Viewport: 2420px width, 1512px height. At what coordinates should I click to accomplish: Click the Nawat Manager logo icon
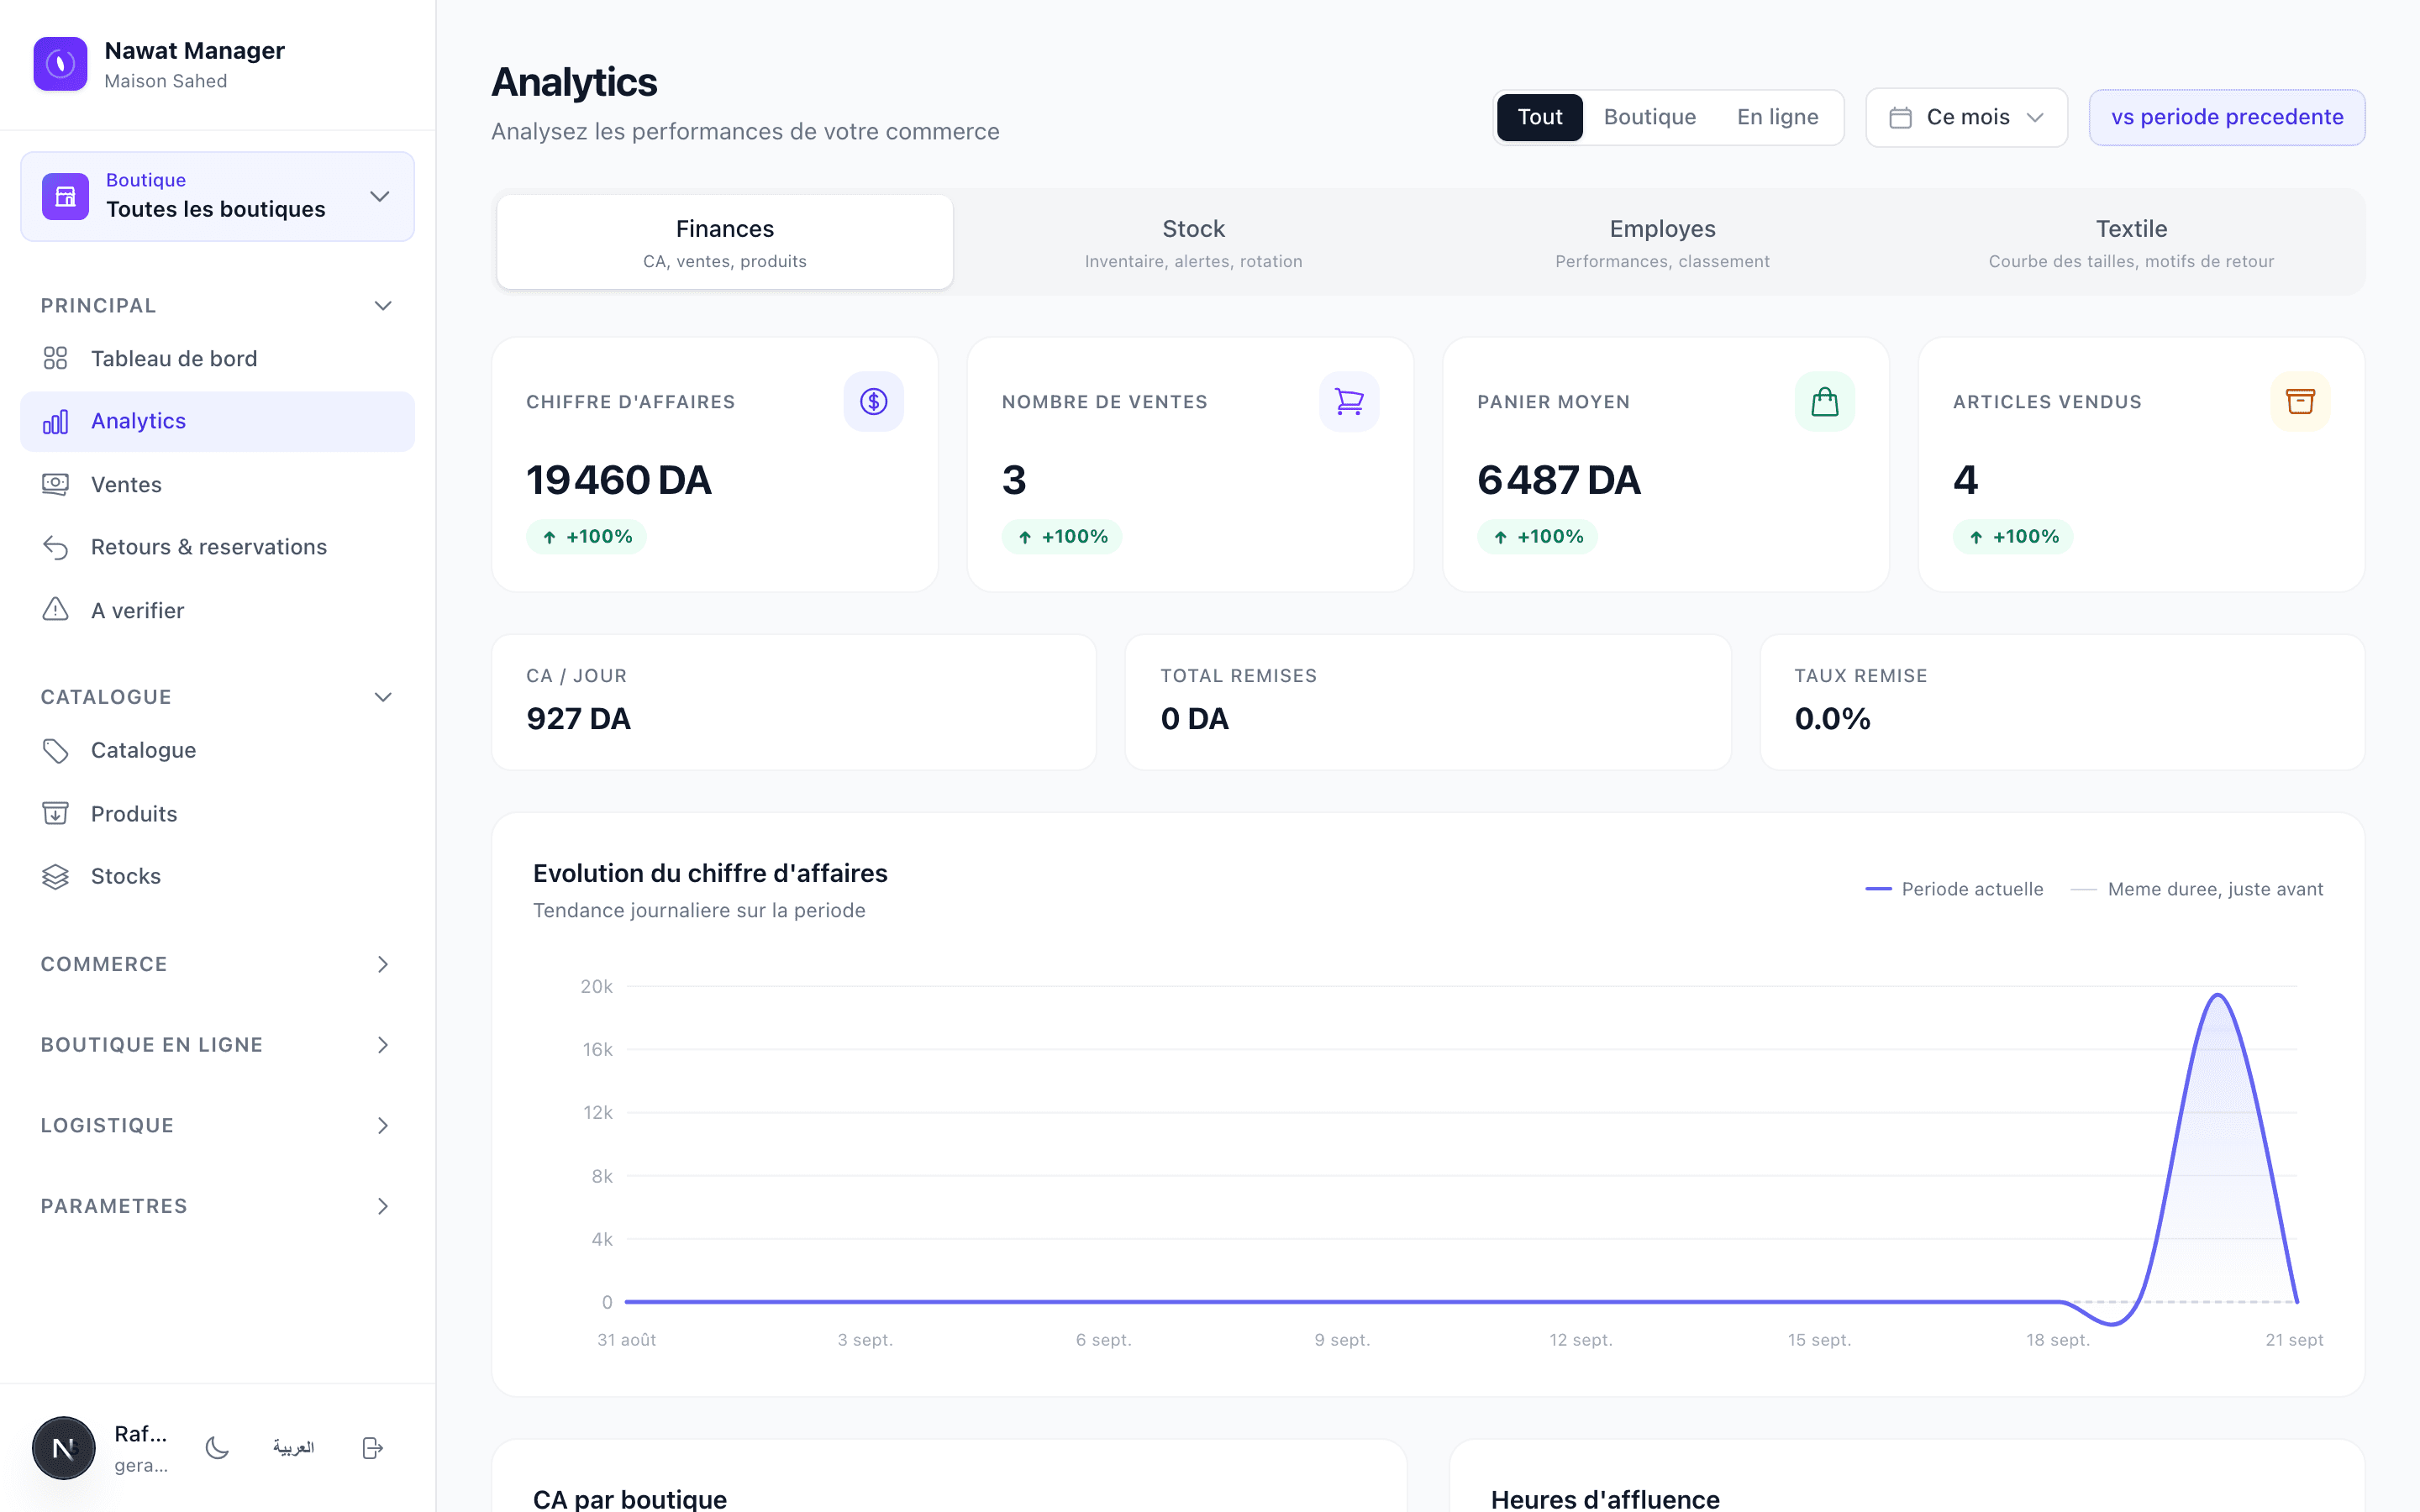[x=60, y=64]
